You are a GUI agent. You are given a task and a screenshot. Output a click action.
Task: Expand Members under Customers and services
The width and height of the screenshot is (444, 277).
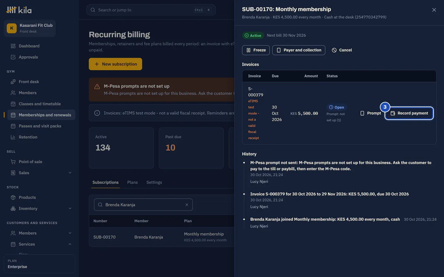(x=41, y=233)
